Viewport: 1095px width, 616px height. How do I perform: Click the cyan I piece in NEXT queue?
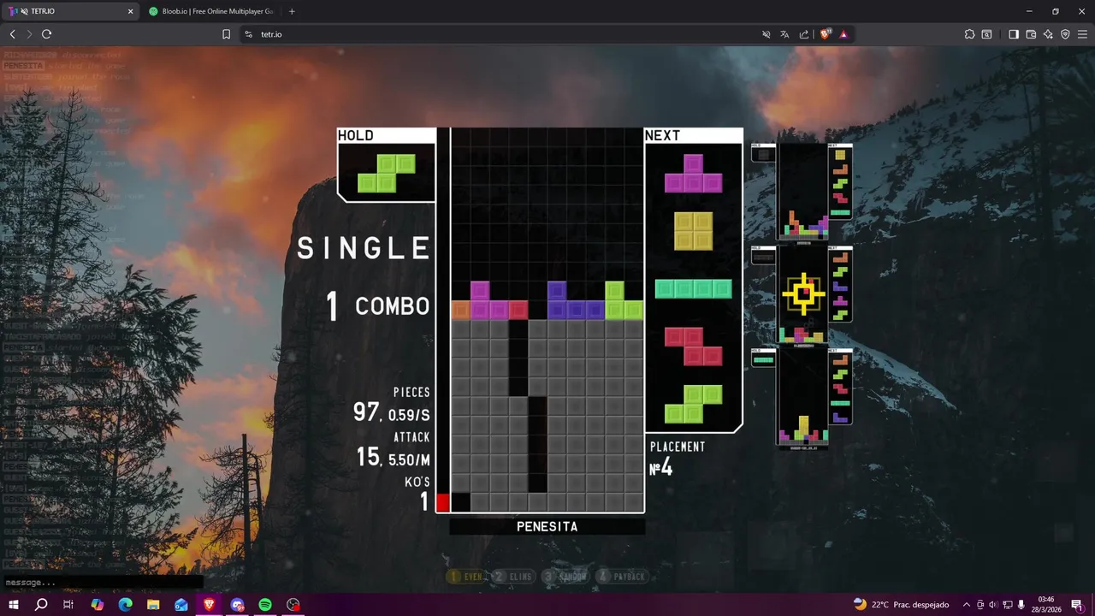(694, 288)
